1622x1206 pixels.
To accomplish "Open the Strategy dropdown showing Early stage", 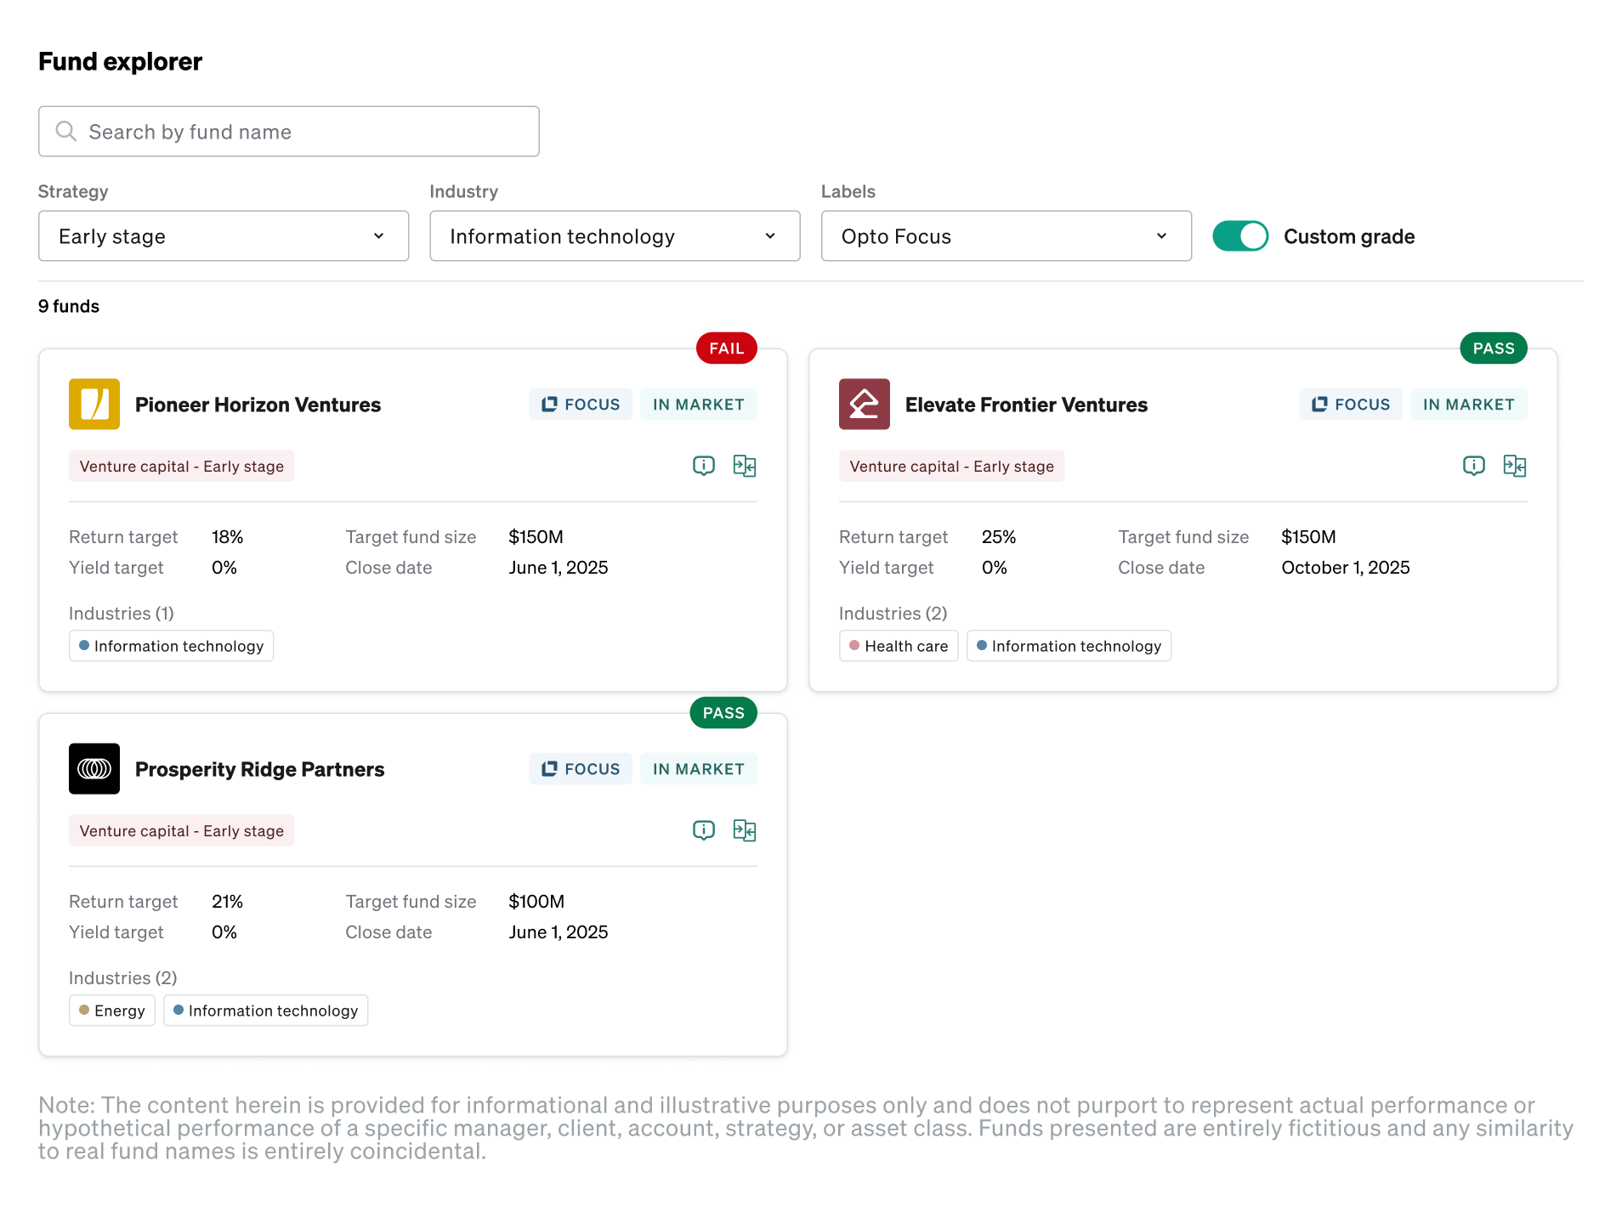I will click(224, 236).
